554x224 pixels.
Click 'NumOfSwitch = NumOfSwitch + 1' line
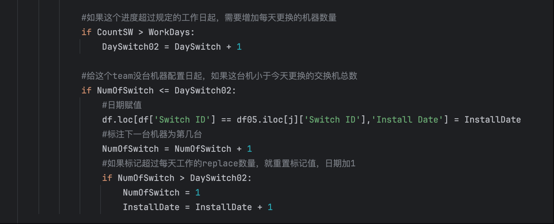[177, 149]
